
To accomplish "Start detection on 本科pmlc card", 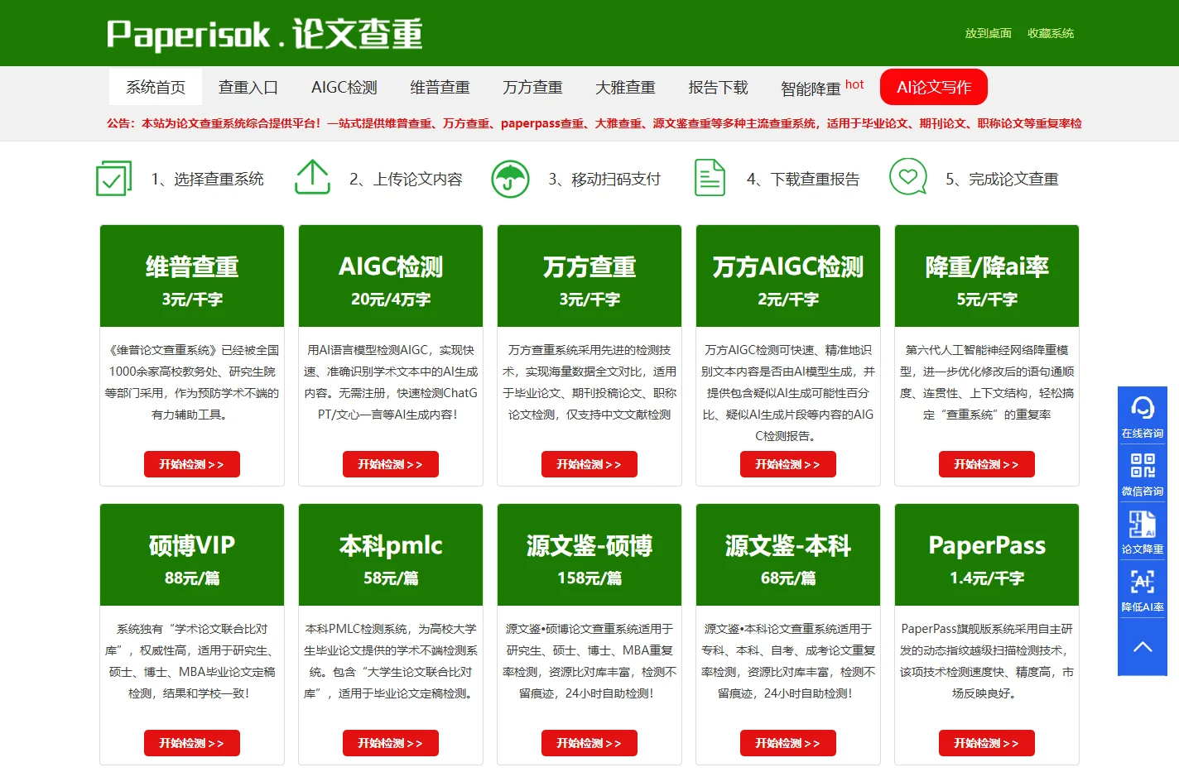I will (391, 743).
